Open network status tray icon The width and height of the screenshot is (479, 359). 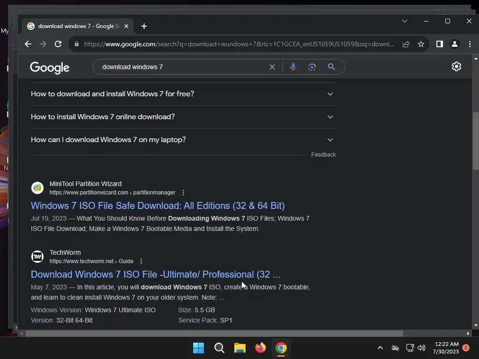410,348
